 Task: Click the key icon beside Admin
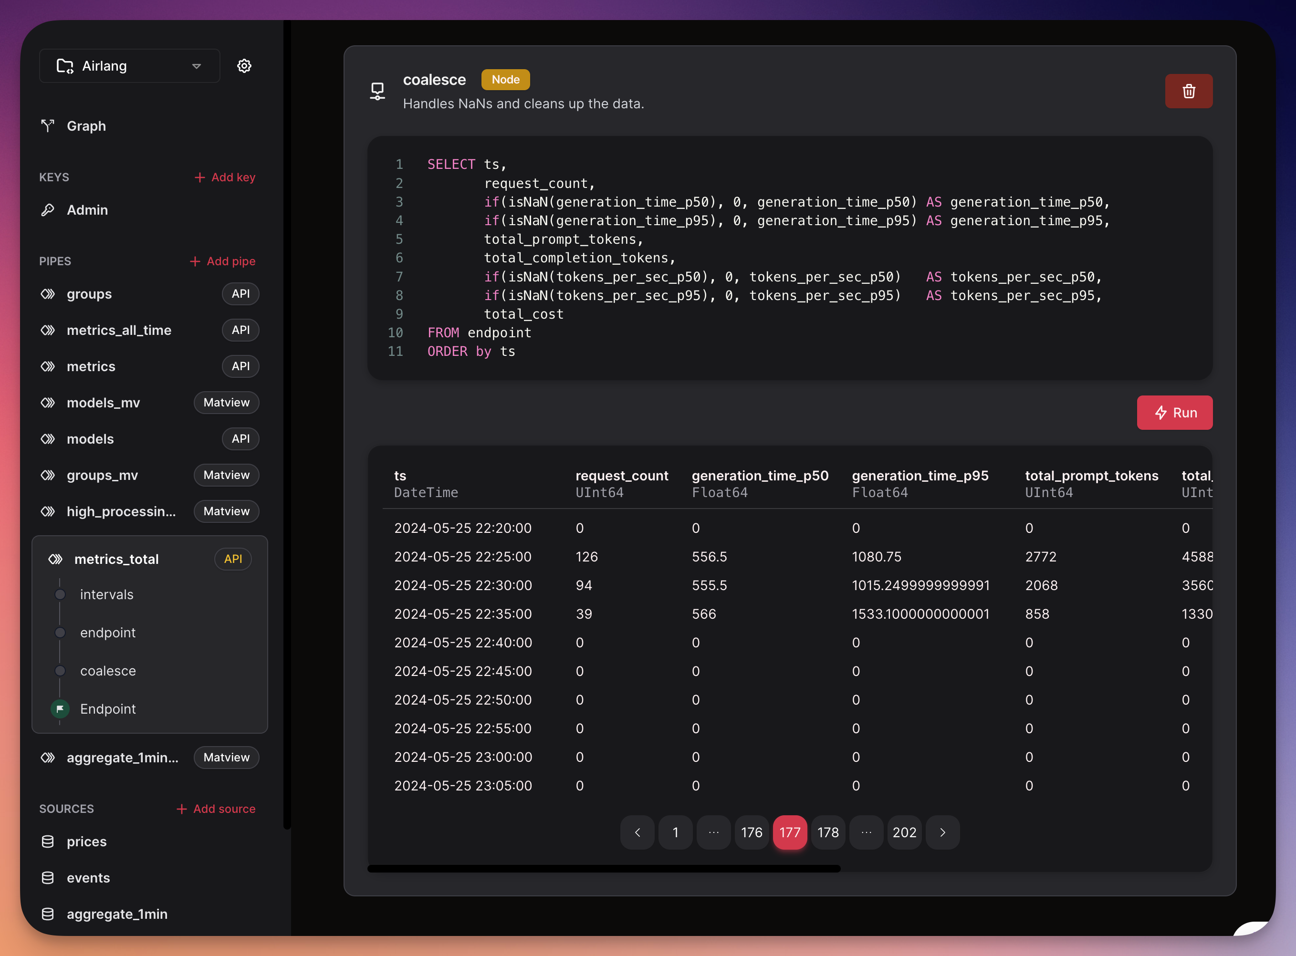(x=49, y=209)
